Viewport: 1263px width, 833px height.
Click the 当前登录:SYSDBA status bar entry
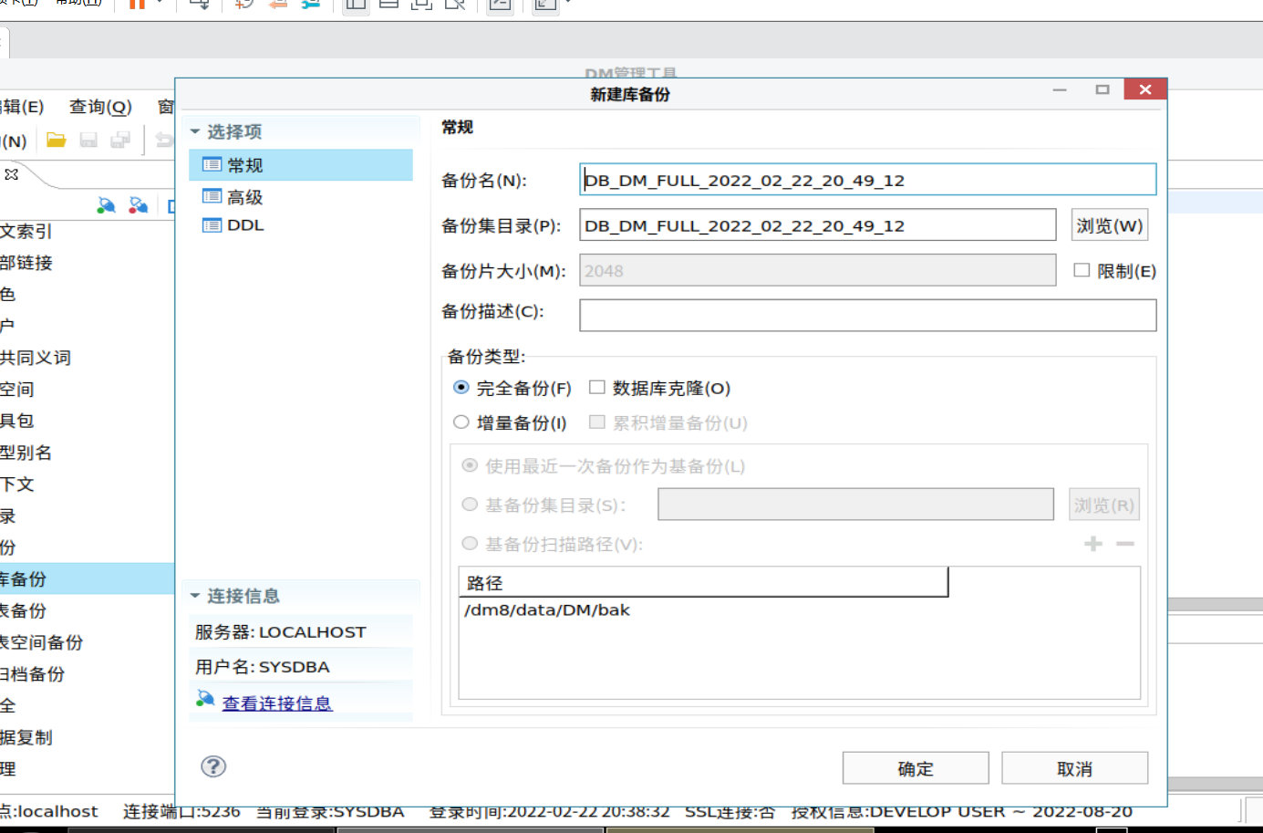330,811
